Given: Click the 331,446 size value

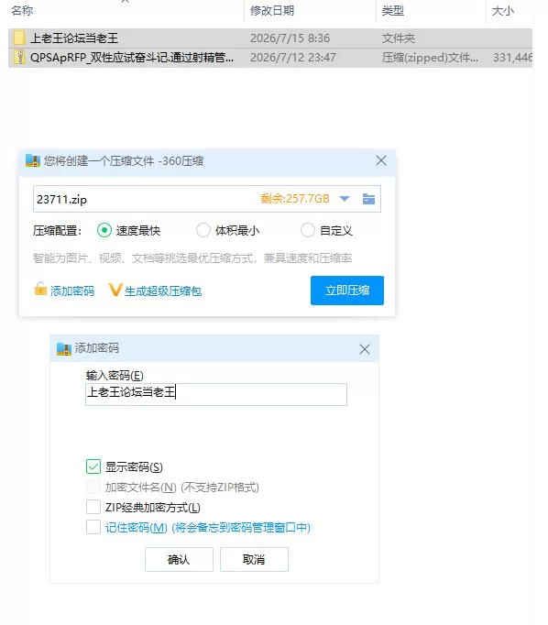Looking at the screenshot, I should tap(512, 58).
